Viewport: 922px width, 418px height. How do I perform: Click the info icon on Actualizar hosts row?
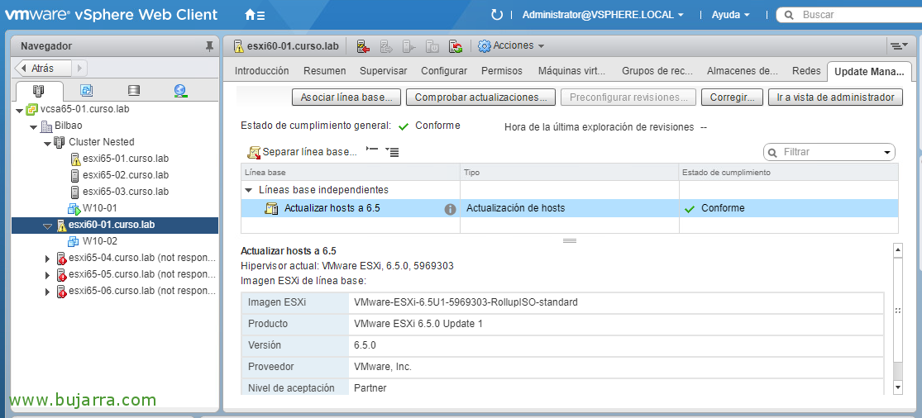[x=450, y=209]
